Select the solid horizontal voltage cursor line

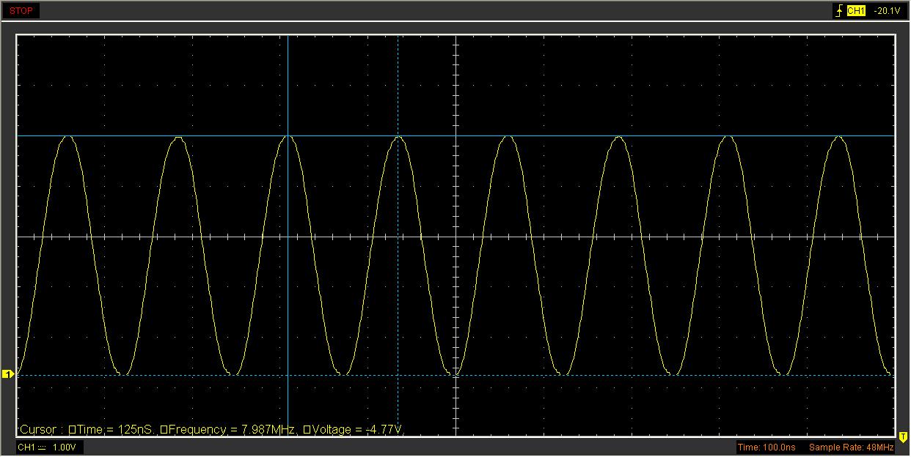tap(455, 136)
